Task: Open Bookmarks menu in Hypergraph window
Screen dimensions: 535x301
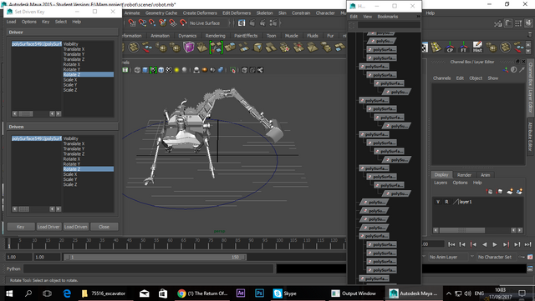Action: click(388, 17)
